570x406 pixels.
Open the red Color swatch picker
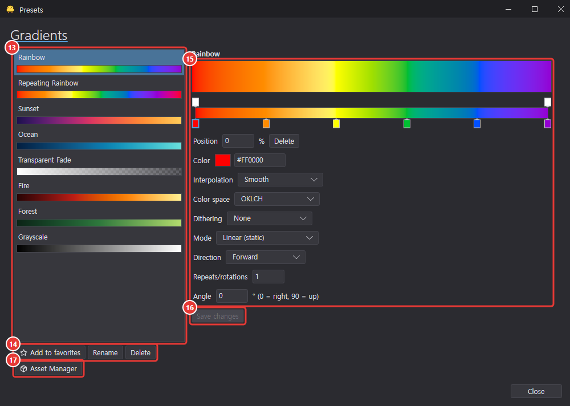point(223,160)
